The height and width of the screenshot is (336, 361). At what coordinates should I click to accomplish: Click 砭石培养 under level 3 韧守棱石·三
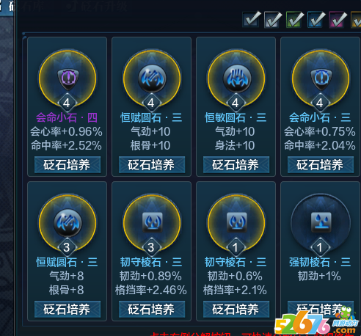click(x=152, y=310)
